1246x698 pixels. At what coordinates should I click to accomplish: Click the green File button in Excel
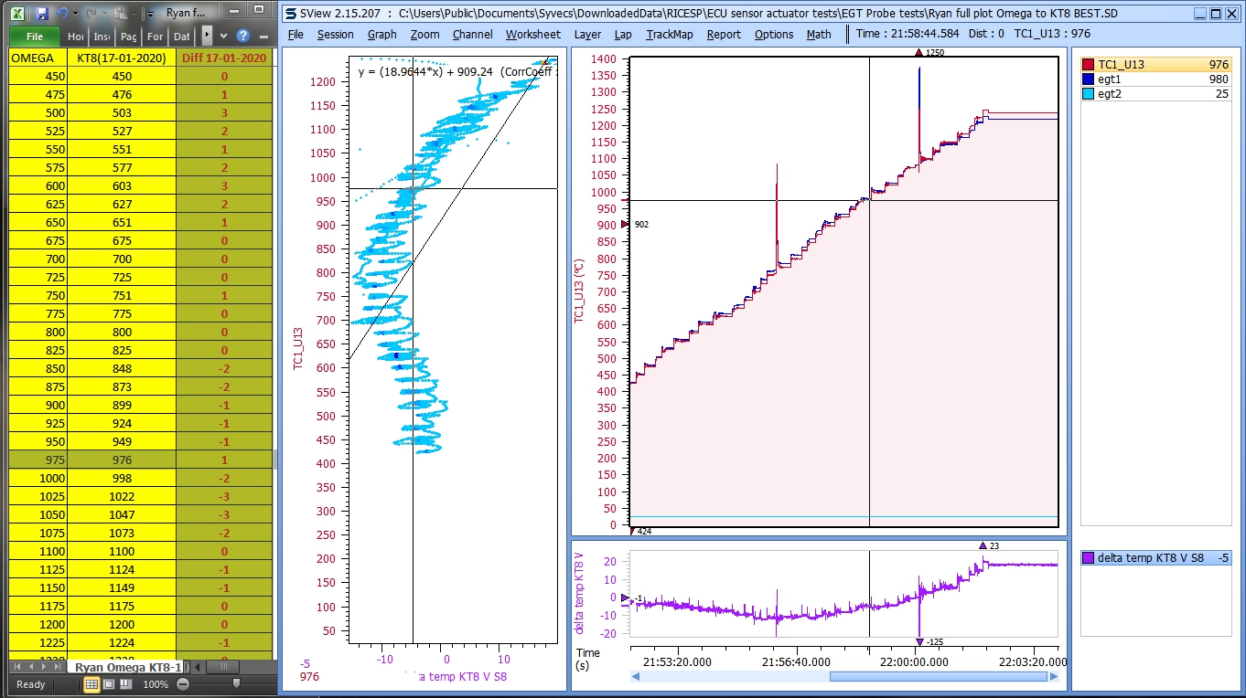[35, 37]
